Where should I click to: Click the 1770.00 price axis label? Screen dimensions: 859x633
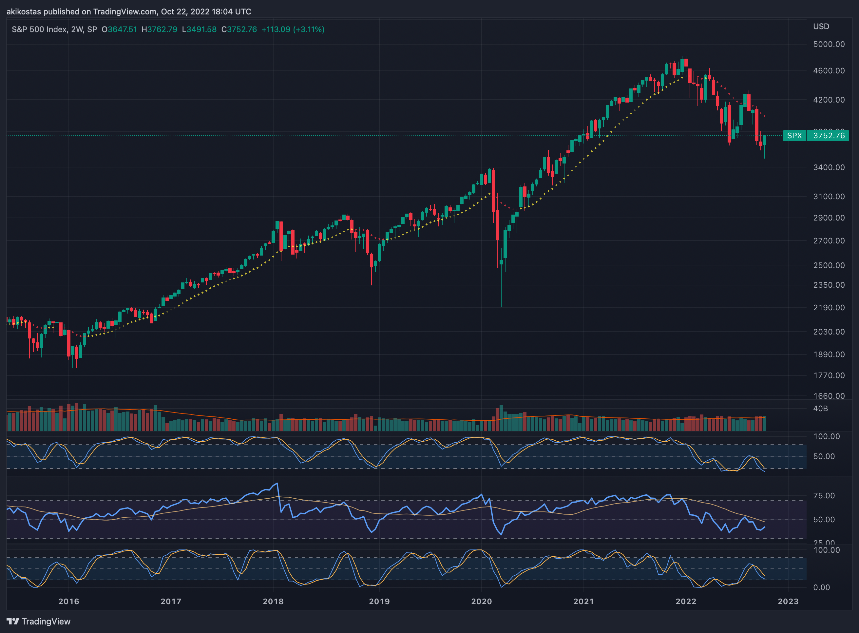pos(829,375)
